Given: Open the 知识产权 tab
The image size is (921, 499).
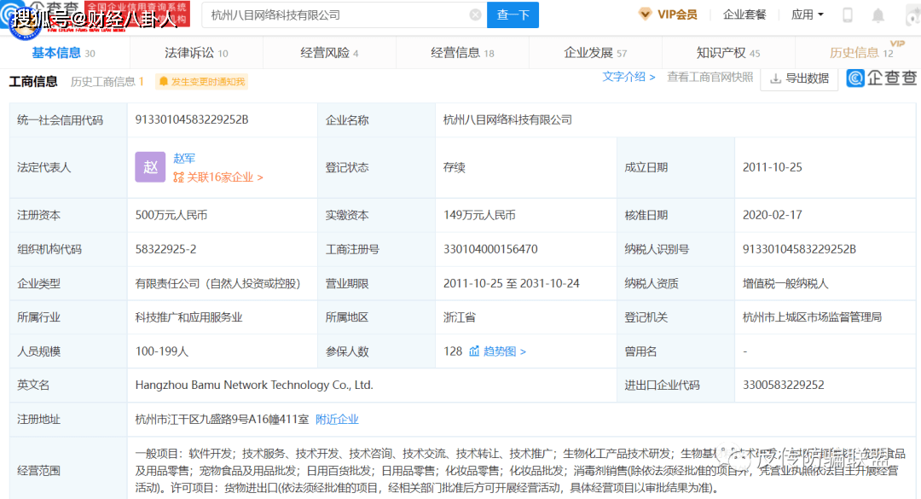Looking at the screenshot, I should point(727,53).
